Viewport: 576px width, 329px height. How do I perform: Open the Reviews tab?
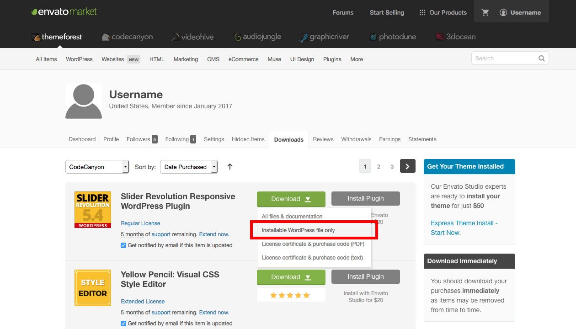[323, 139]
